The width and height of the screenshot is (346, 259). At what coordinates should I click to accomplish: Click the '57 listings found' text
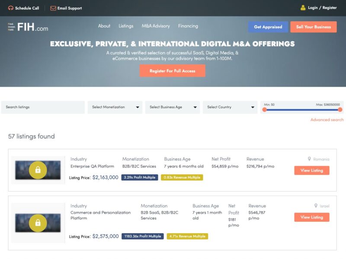tap(31, 136)
